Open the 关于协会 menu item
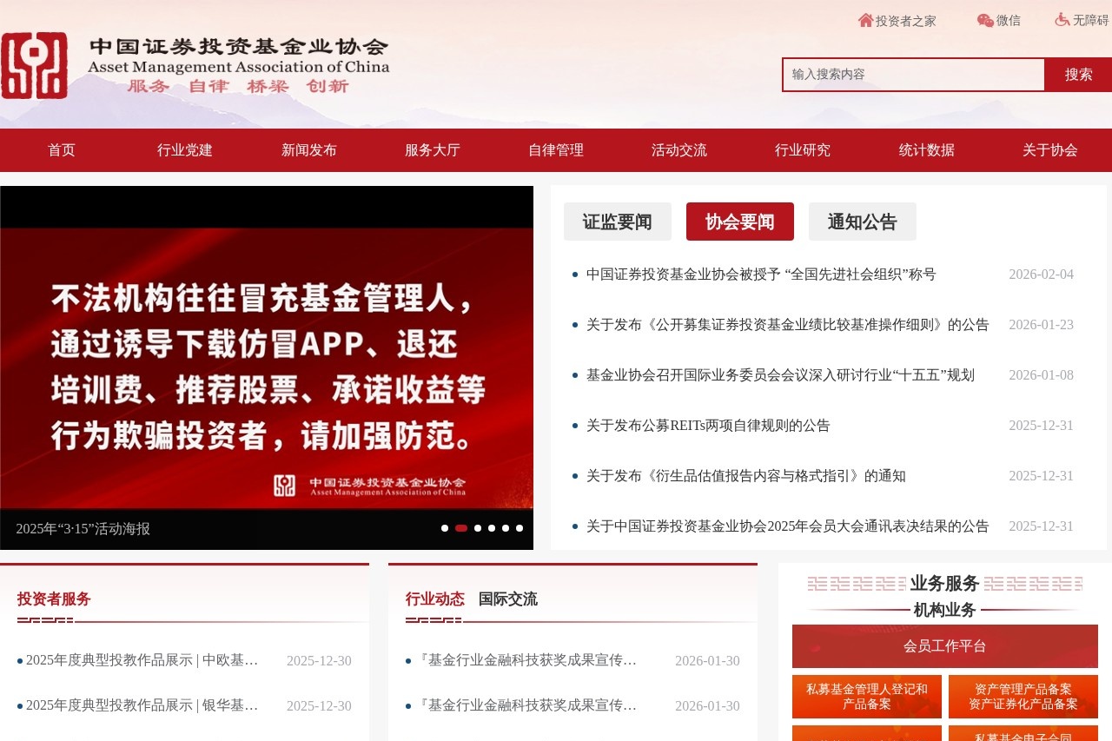Image resolution: width=1112 pixels, height=741 pixels. [1050, 150]
